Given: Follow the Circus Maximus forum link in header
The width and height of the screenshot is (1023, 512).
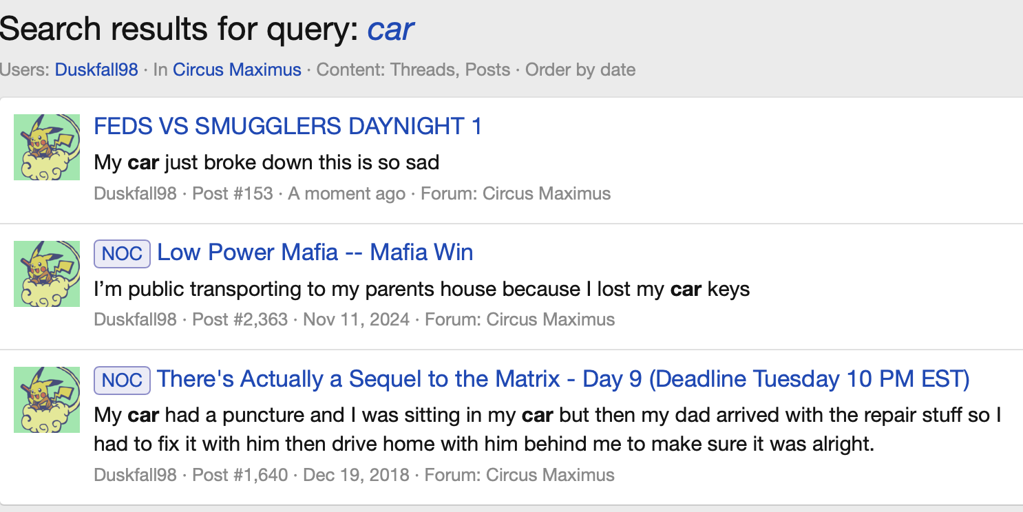Looking at the screenshot, I should tap(237, 70).
